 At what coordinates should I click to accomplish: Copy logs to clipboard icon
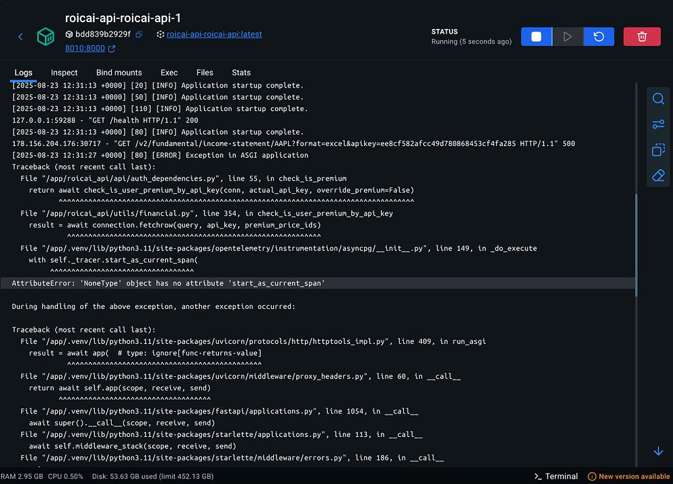click(658, 150)
